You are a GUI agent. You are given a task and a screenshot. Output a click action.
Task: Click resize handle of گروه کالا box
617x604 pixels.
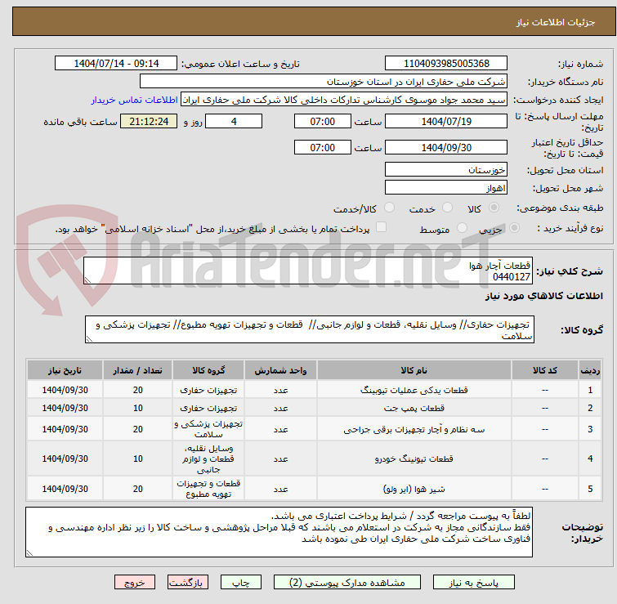point(89,339)
